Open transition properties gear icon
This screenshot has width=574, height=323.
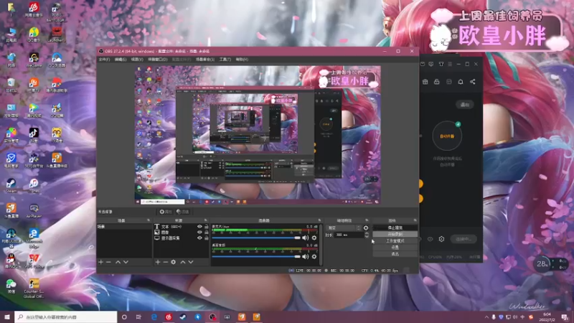[x=366, y=228]
